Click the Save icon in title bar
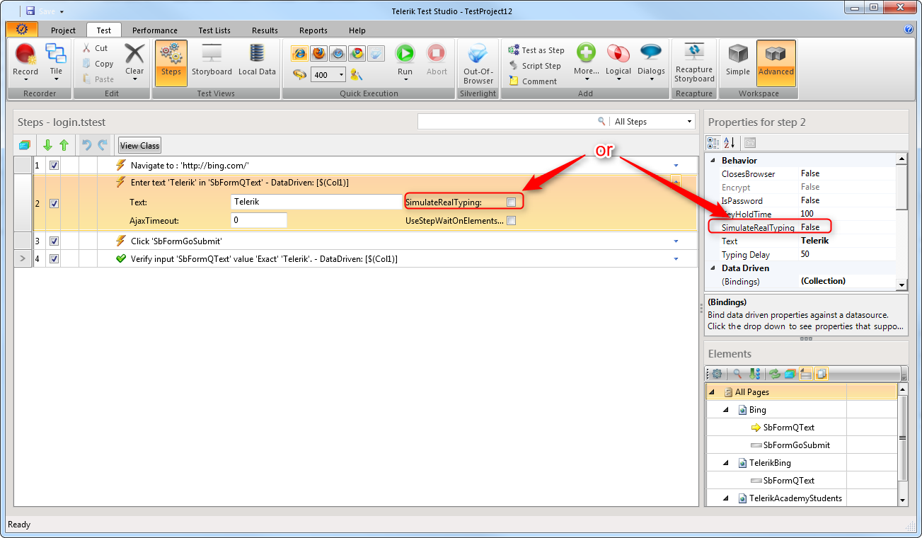 (x=30, y=11)
